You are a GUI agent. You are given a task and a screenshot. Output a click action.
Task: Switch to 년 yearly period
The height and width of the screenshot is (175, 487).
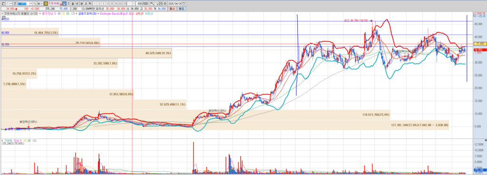[77, 3]
